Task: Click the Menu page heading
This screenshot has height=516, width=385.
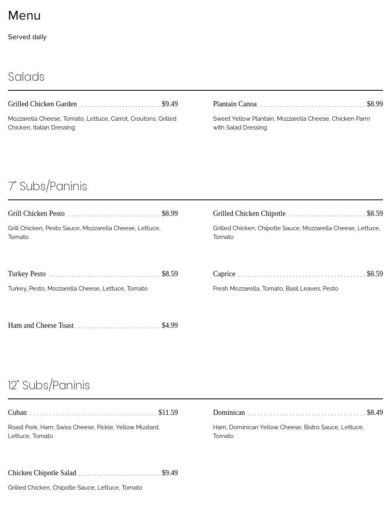Action: pos(24,16)
